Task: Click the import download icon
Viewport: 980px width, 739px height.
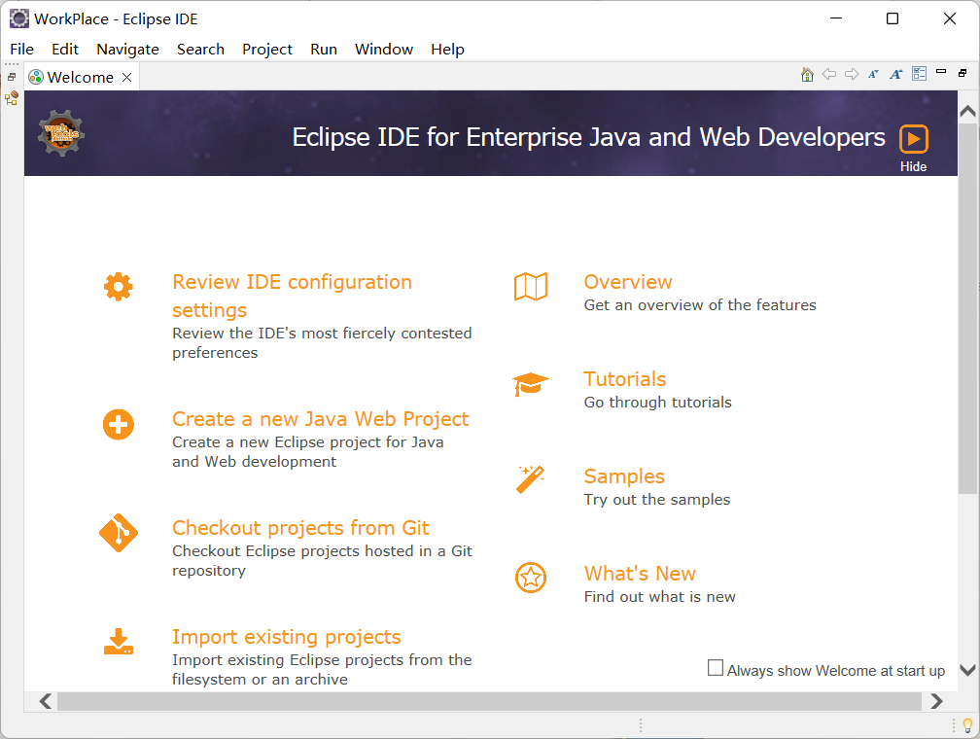Action: 119,642
